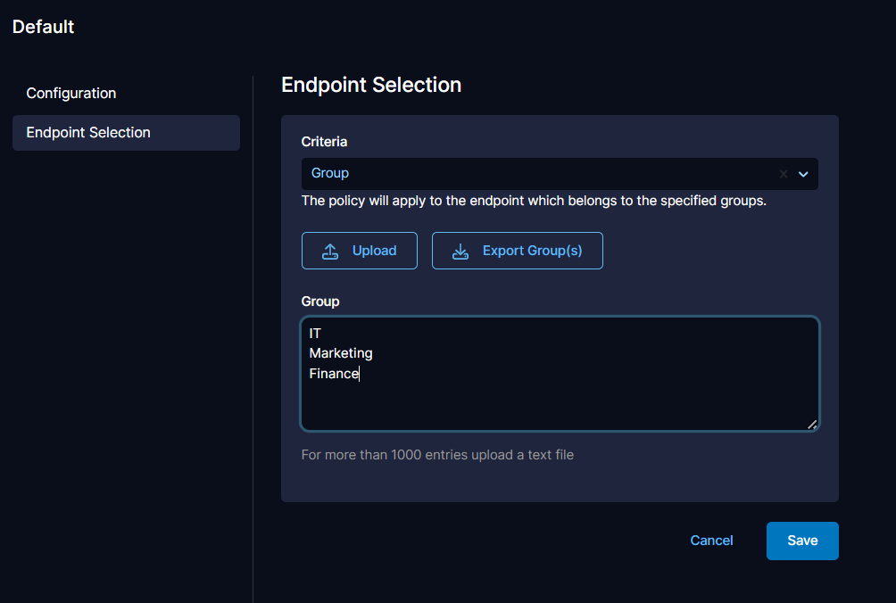Viewport: 896px width, 603px height.
Task: Click the download icon in Export Group(s) button
Action: (x=459, y=251)
